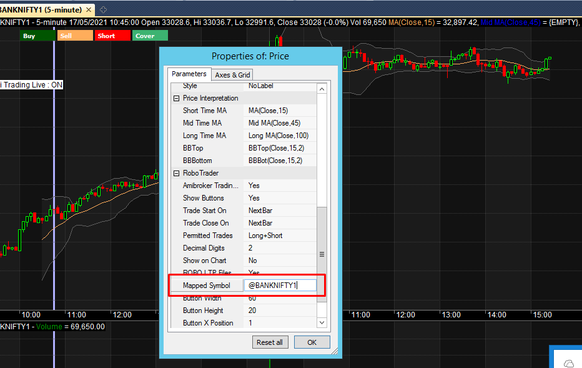
Task: Toggle the Show on Chart No value
Action: click(x=280, y=261)
